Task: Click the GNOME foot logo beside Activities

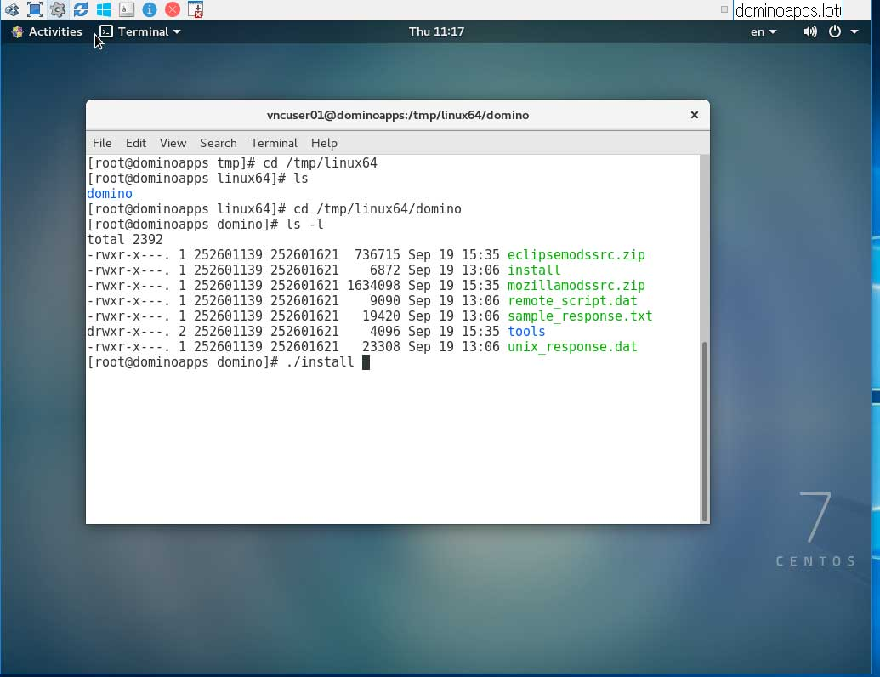Action: click(x=17, y=32)
